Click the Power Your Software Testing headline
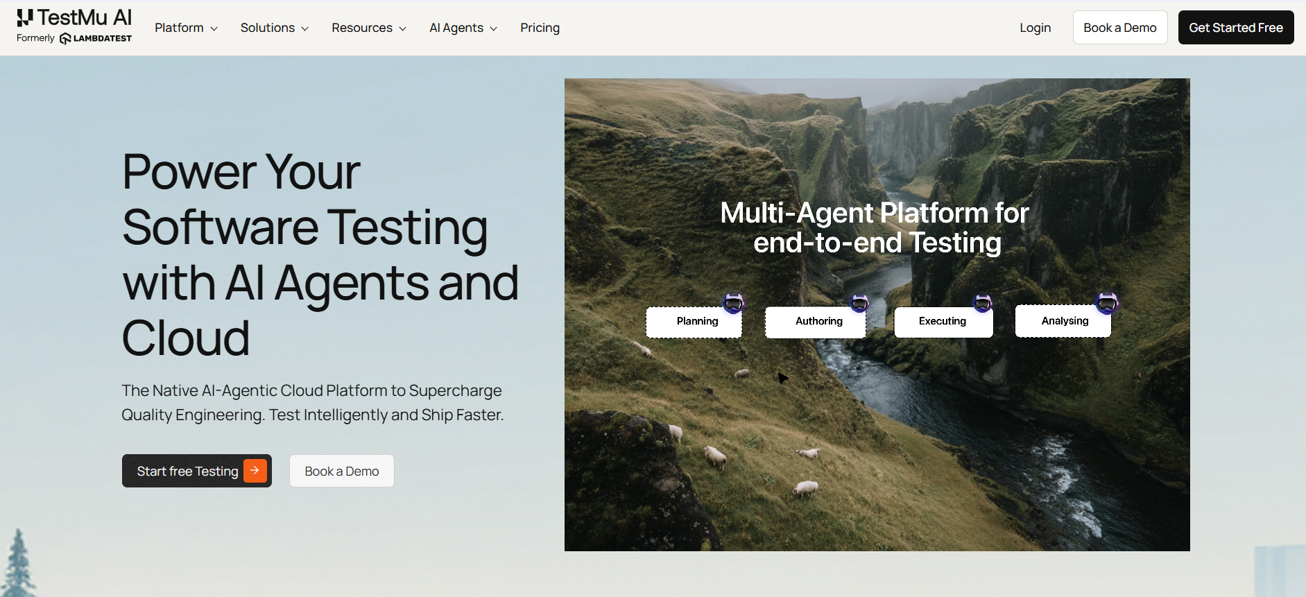Screen dimensions: 1306x597 click(x=320, y=254)
